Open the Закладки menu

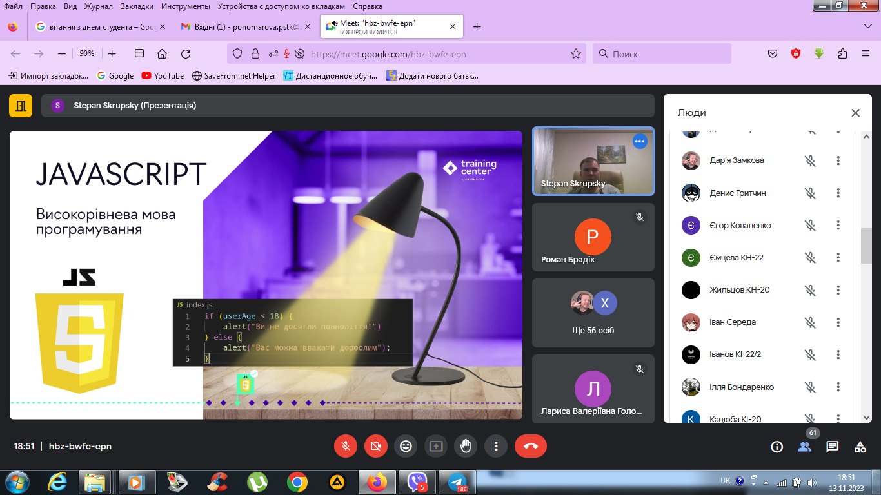[136, 6]
